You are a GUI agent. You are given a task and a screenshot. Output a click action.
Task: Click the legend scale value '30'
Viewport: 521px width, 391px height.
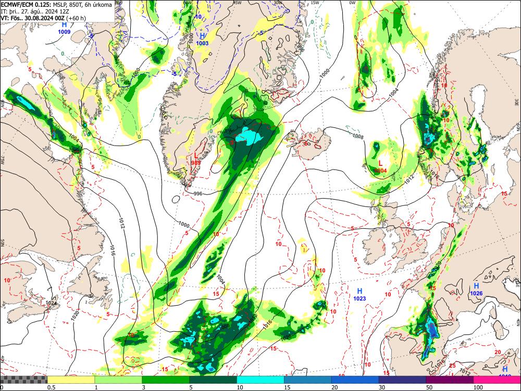pos(382,387)
